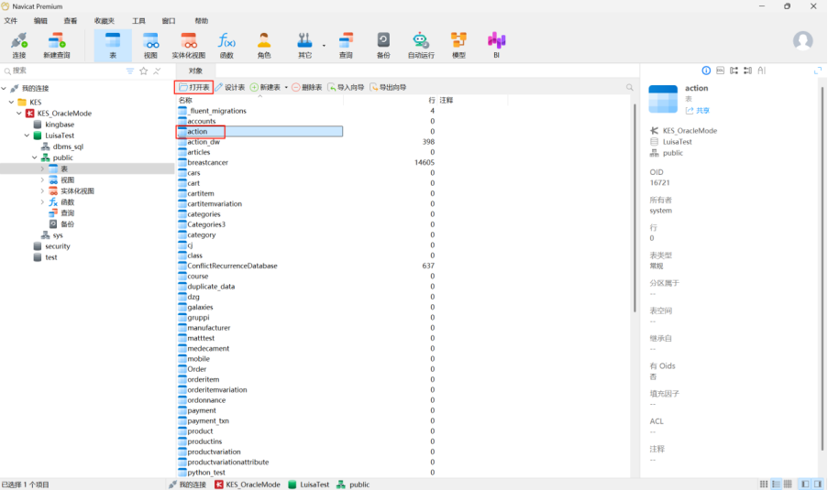Expand the Views (视图) tree node
Viewport: 828px width, 490px height.
42,180
